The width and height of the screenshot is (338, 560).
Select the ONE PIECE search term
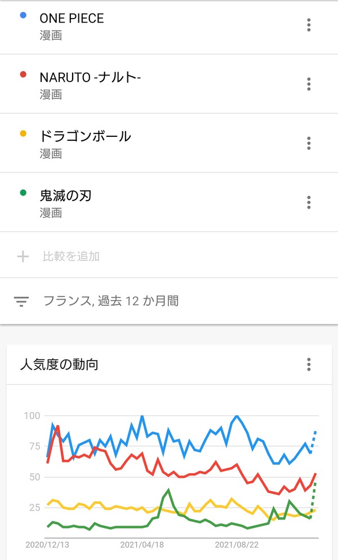point(72,19)
